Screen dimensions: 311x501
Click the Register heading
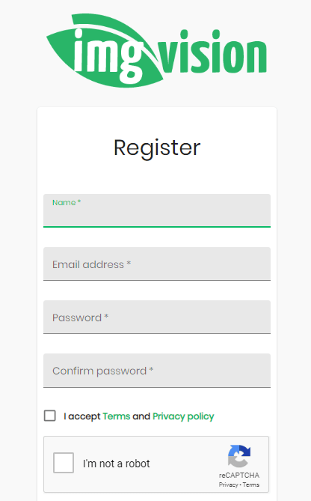pos(157,148)
